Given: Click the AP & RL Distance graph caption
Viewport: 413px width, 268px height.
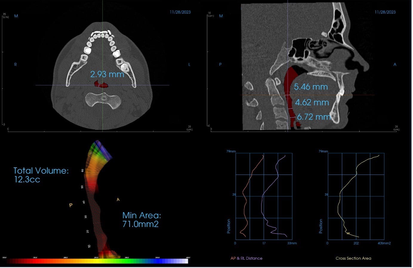Looking at the screenshot, I should pyautogui.click(x=246, y=258).
